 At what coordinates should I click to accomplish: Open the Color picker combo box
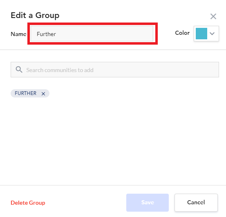point(206,34)
